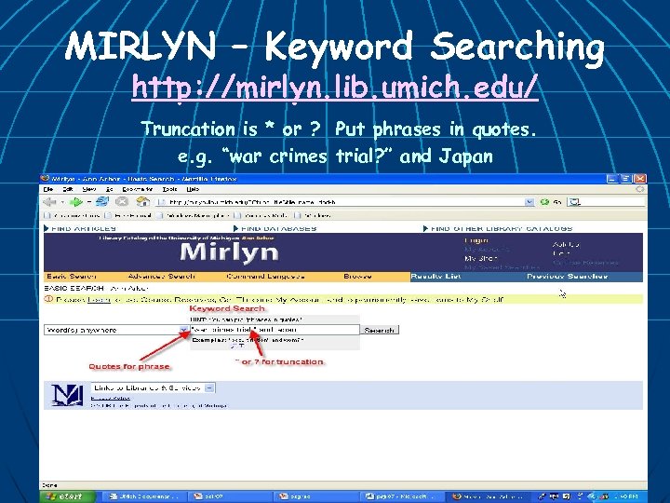Screen dimensions: 670x503
Task: Expand FIND DATABASES section
Action: click(275, 229)
